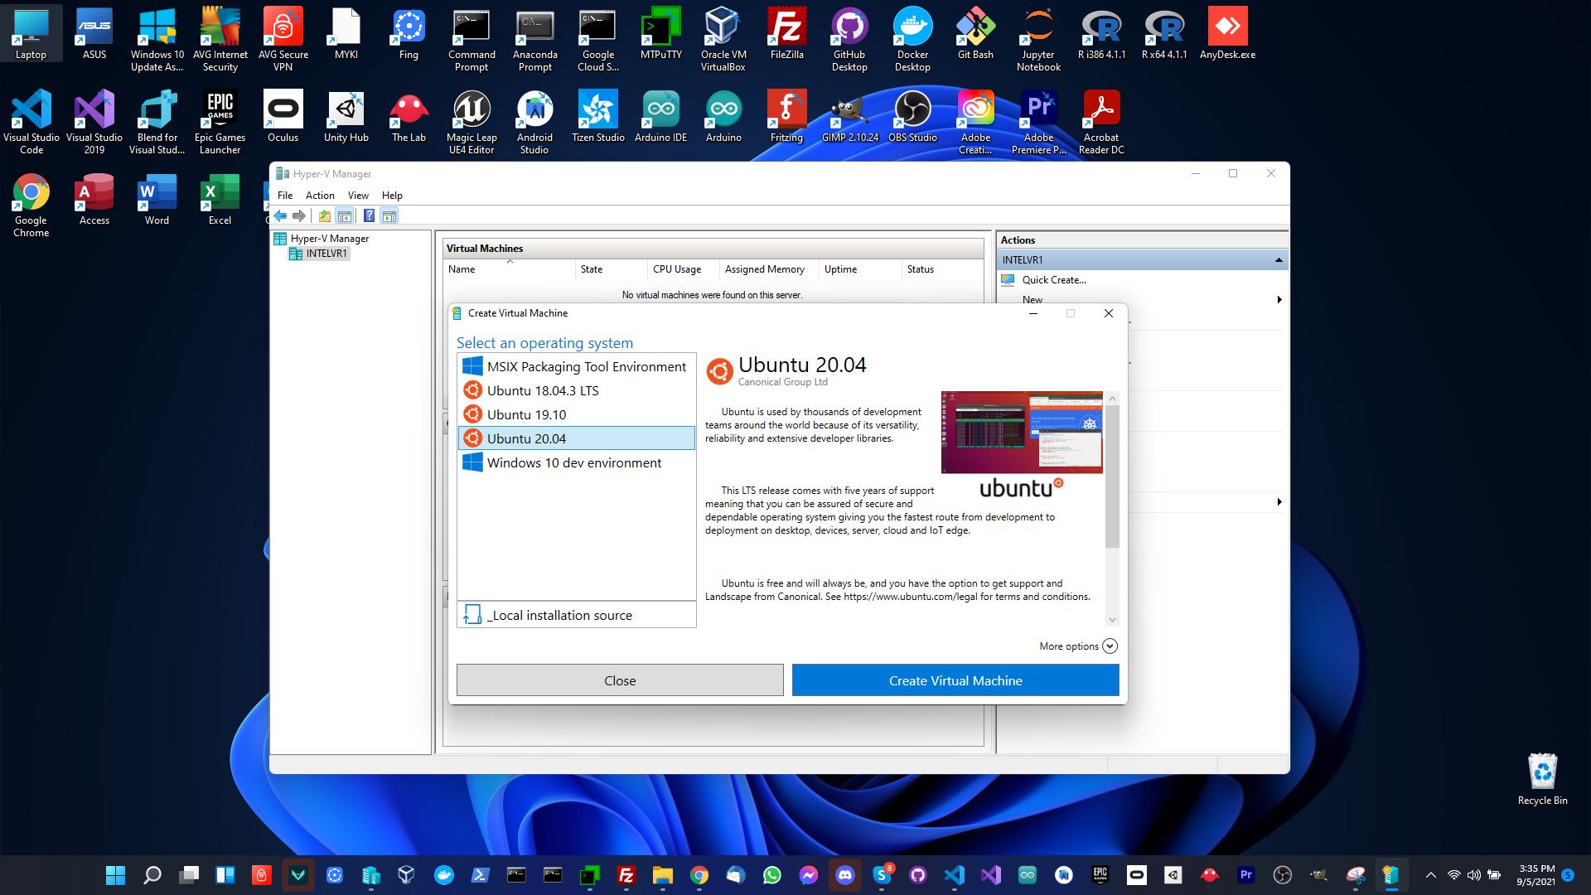1591x895 pixels.
Task: Open the Jupyter Notebook shortcut
Action: tap(1038, 40)
